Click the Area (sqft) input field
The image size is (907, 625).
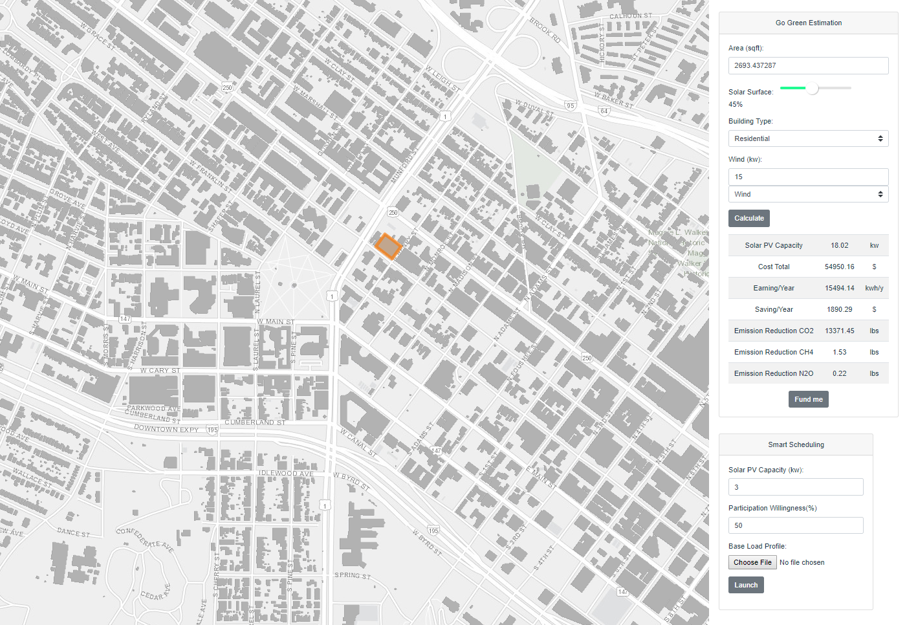(x=808, y=65)
